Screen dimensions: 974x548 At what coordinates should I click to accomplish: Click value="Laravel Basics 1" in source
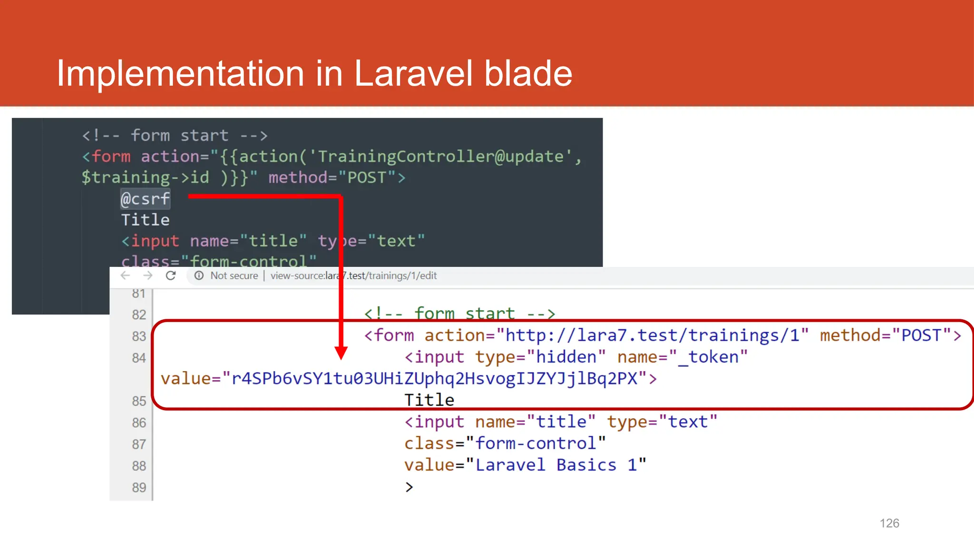click(526, 465)
